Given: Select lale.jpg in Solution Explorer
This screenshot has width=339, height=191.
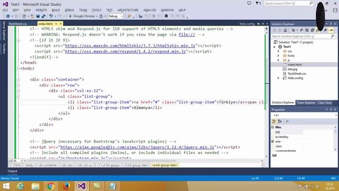Looking at the screenshot, I should point(292,69).
